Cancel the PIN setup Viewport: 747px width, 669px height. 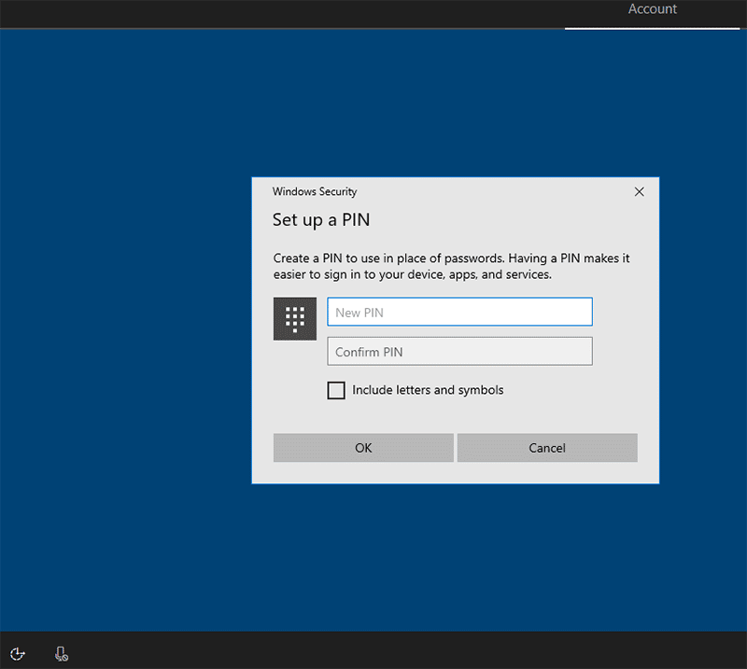point(547,448)
